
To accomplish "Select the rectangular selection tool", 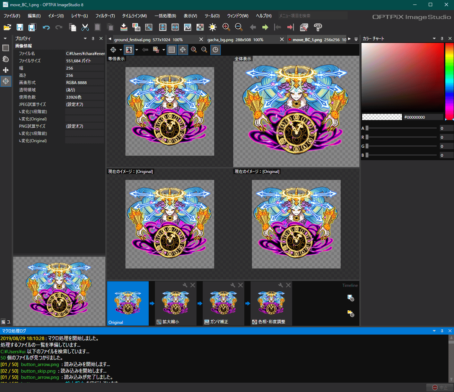I will pyautogui.click(x=6, y=48).
